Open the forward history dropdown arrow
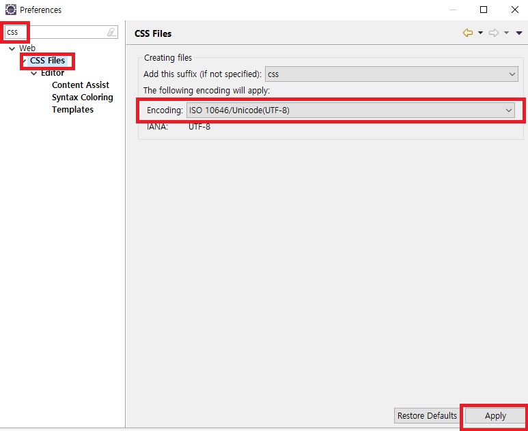The height and width of the screenshot is (431, 528). [x=506, y=33]
